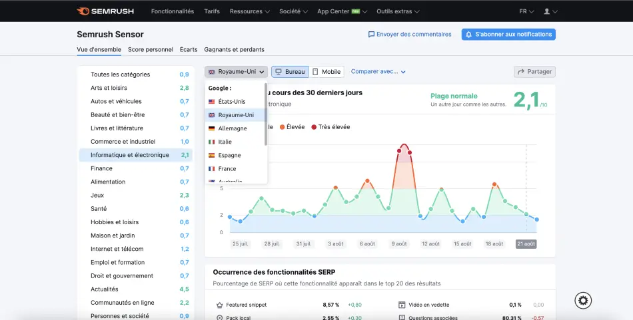Click the Vidéo en vedette icon

click(x=402, y=305)
